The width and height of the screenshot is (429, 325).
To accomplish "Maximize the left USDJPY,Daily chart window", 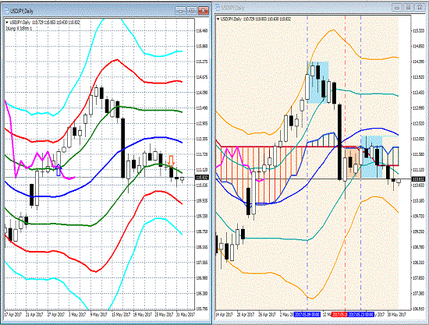I will pyautogui.click(x=192, y=11).
